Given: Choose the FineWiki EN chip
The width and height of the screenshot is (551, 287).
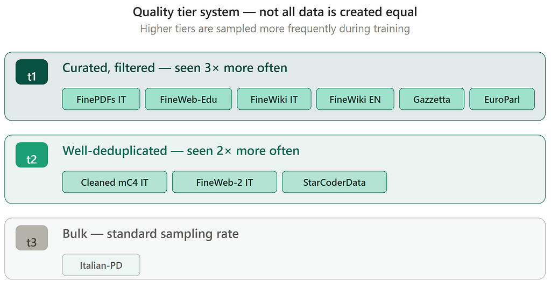Looking at the screenshot, I should [x=355, y=99].
